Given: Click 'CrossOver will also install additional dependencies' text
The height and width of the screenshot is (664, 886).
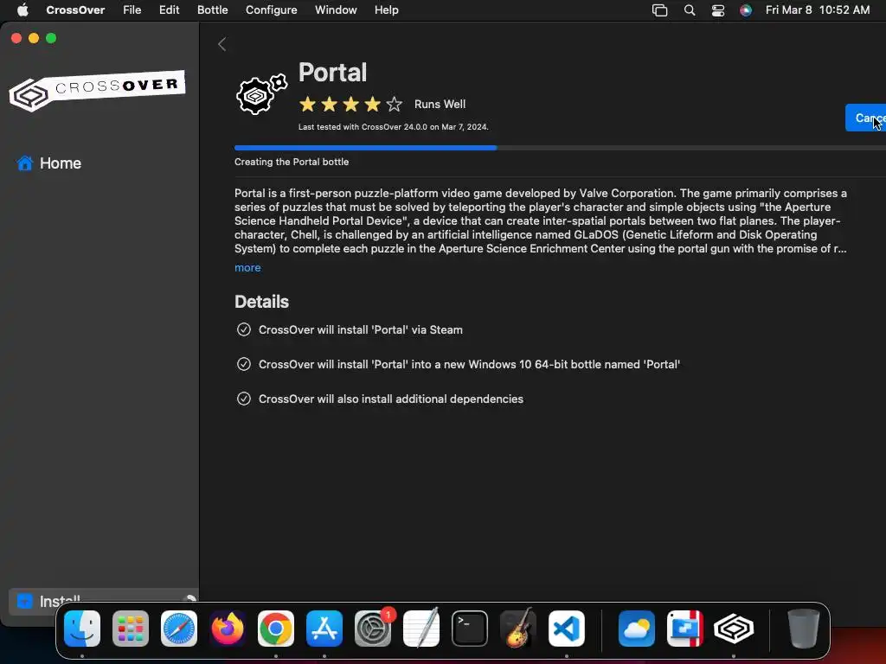Looking at the screenshot, I should 391,399.
